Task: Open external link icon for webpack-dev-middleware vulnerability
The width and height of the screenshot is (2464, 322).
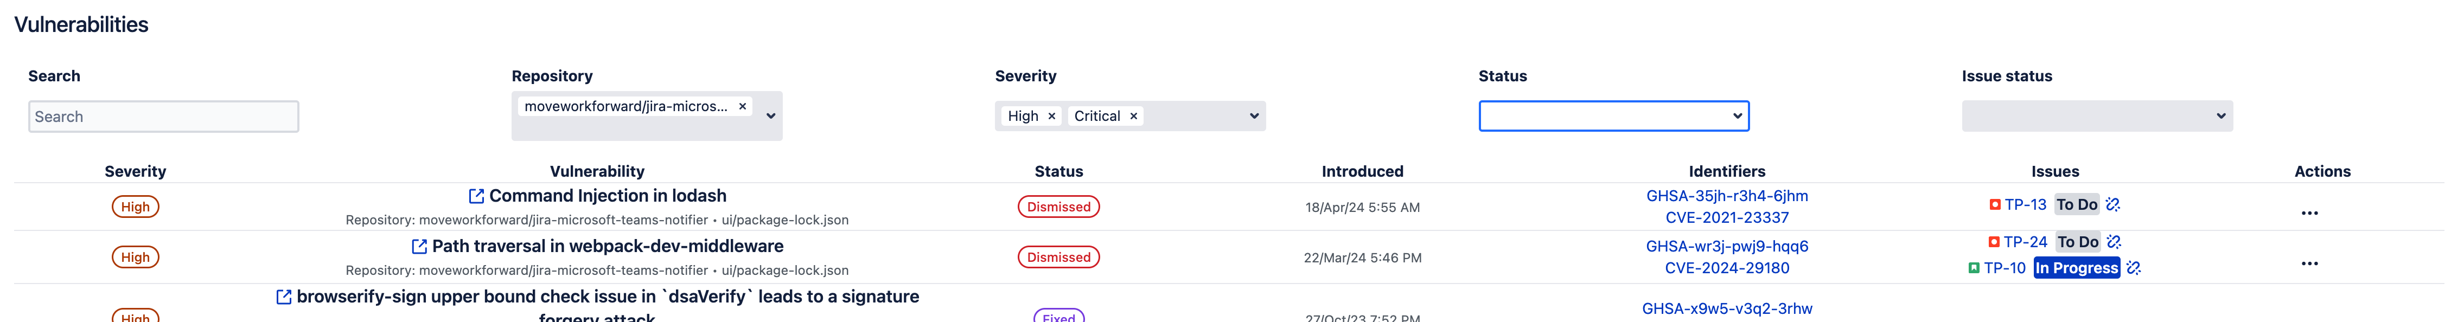Action: pos(419,247)
